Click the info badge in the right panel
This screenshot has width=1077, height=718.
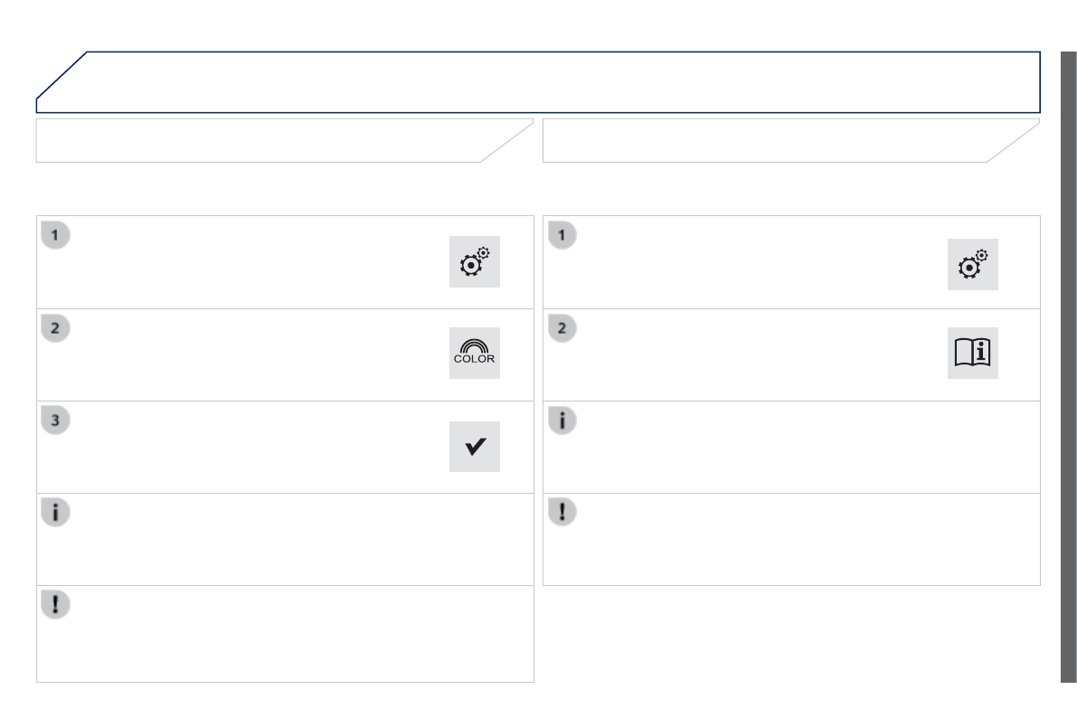click(562, 420)
